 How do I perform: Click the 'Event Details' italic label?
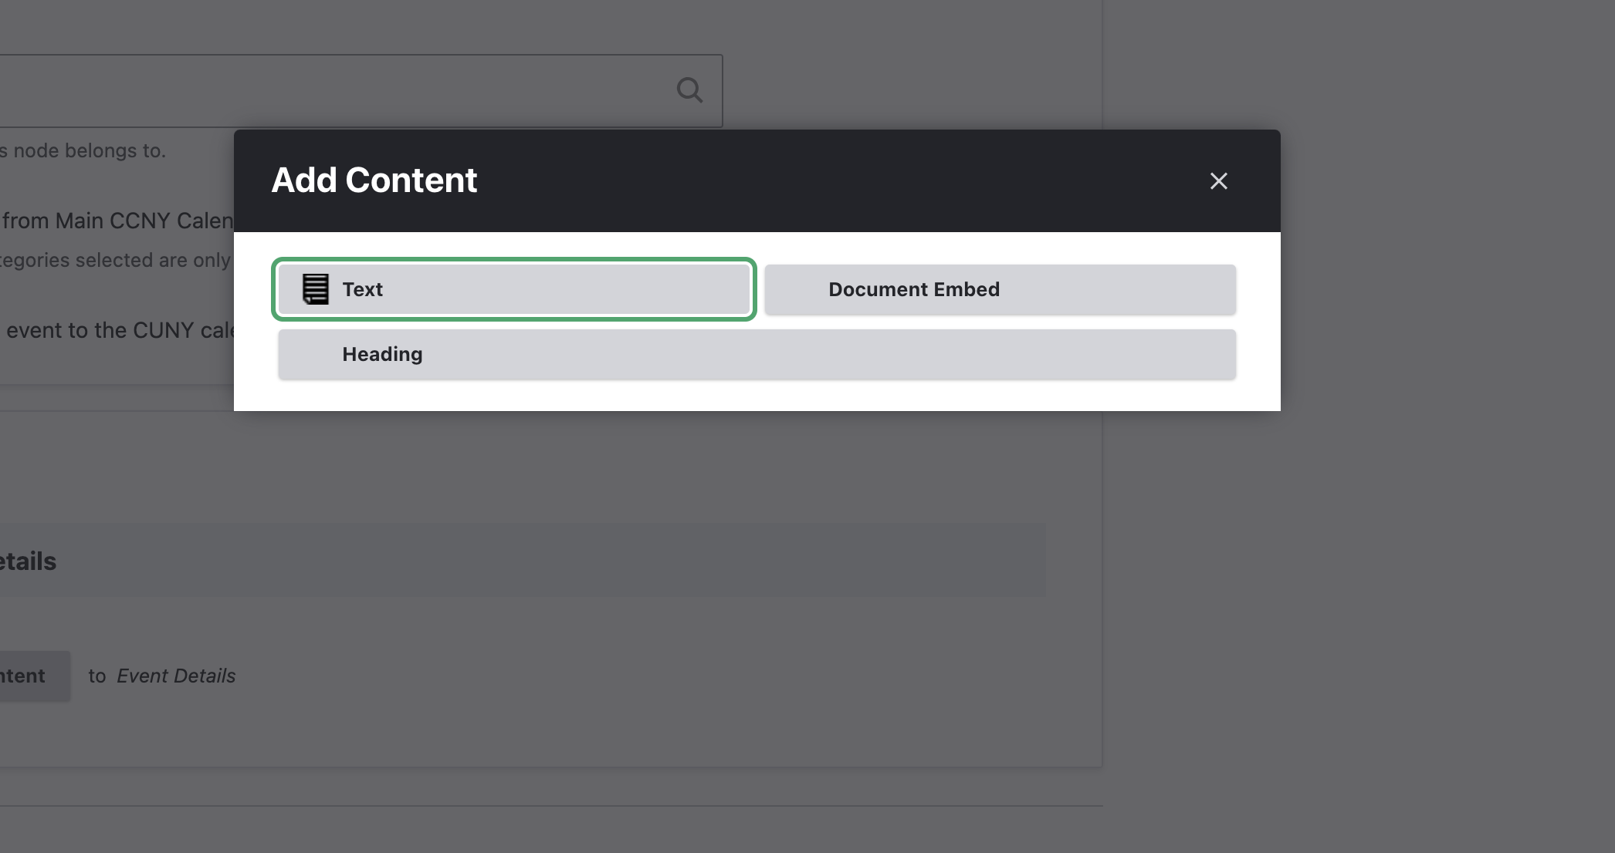[x=176, y=676]
